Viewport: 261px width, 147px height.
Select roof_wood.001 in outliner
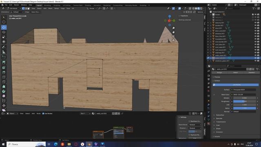pos(221,50)
